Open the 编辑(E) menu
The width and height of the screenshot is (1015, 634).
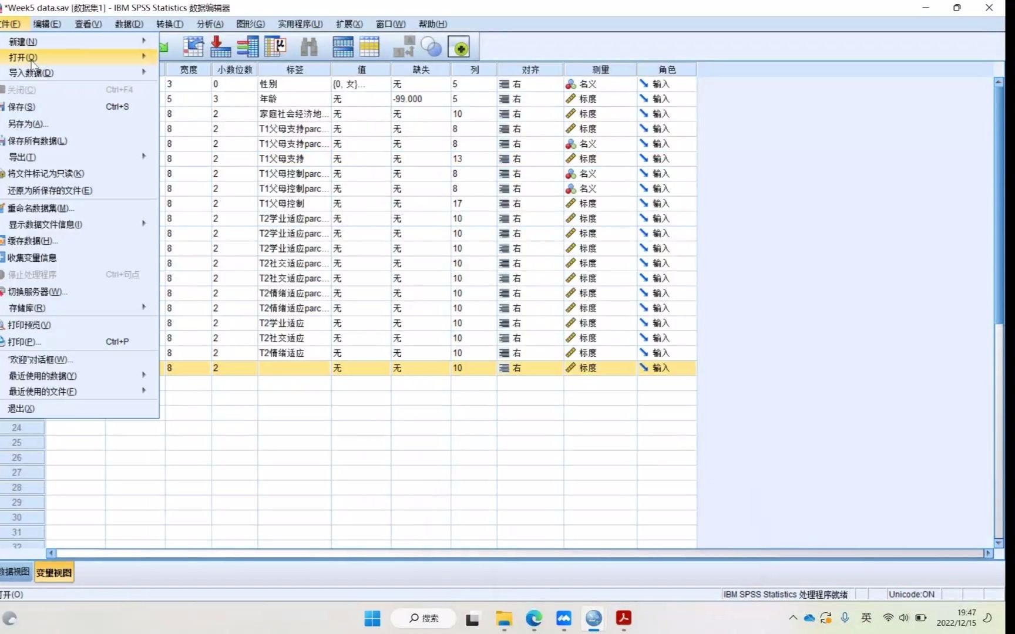pos(47,24)
